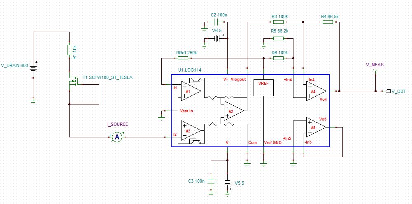Click the V_OUT output terminal
412x204 pixels.
(x=388, y=91)
